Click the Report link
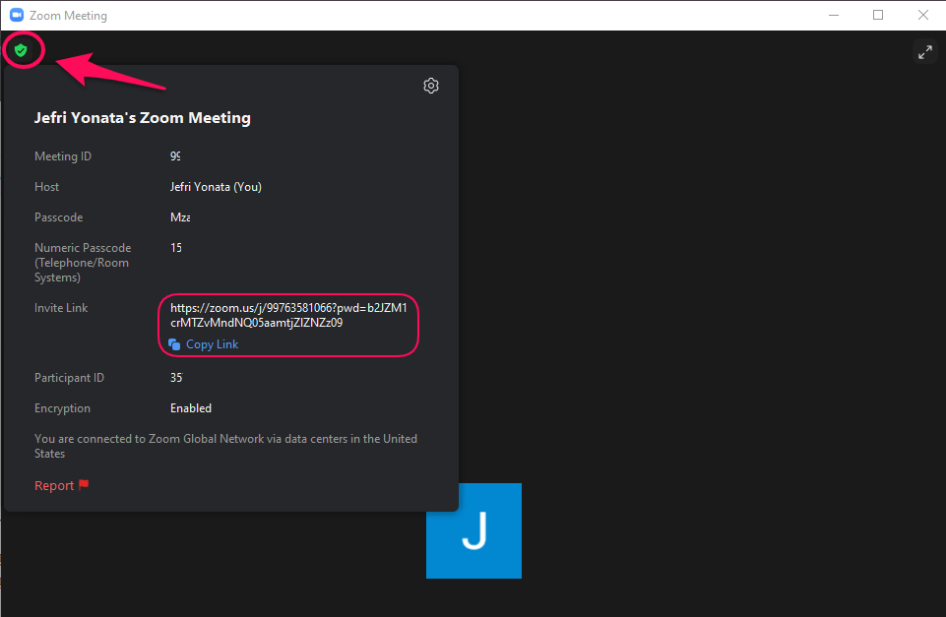Image resolution: width=946 pixels, height=617 pixels. pos(54,485)
